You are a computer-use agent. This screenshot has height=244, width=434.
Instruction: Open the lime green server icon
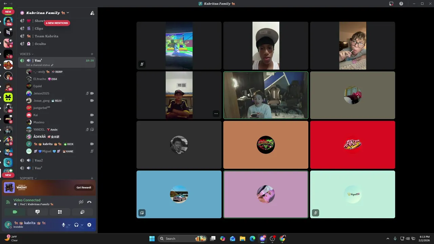(8, 98)
